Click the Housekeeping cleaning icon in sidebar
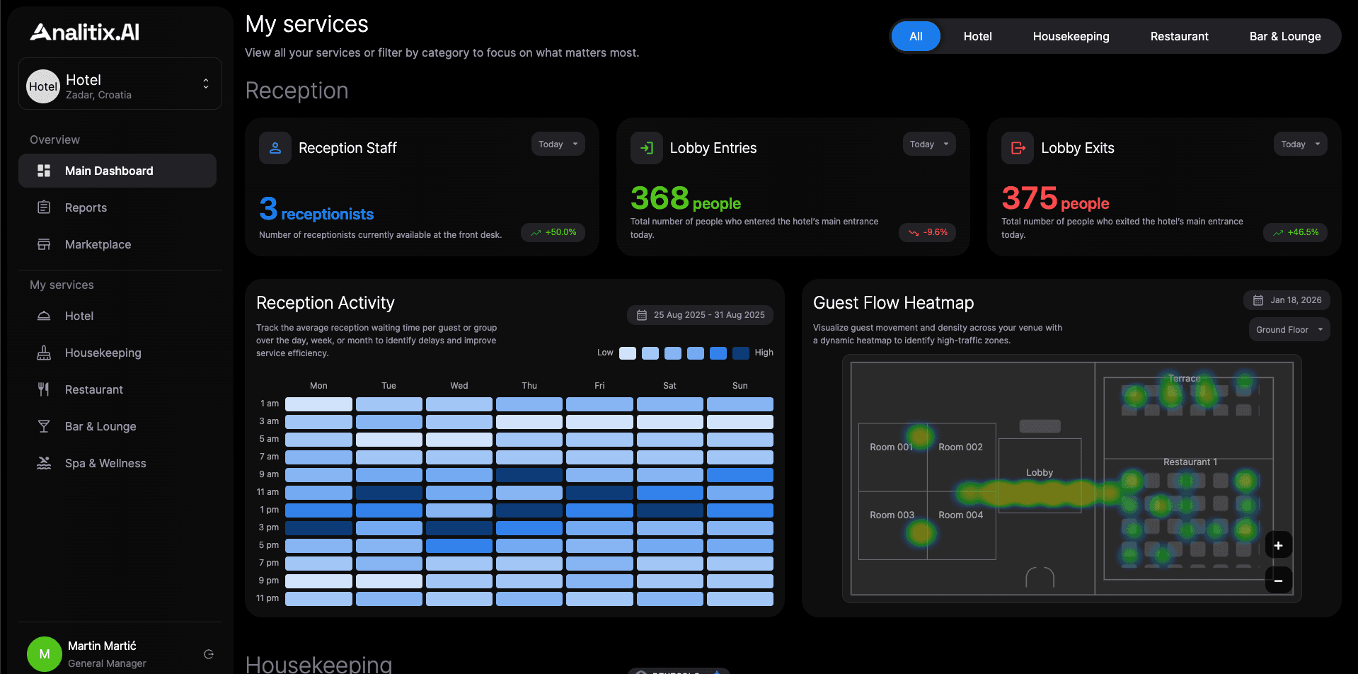This screenshot has height=674, width=1358. point(44,353)
